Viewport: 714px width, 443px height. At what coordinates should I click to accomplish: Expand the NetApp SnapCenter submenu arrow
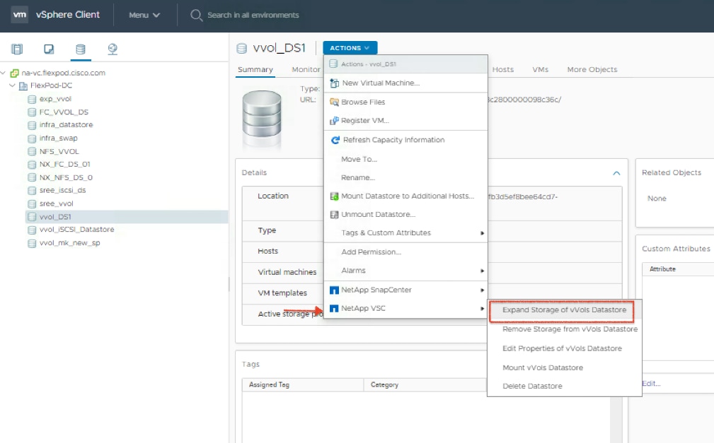(482, 290)
